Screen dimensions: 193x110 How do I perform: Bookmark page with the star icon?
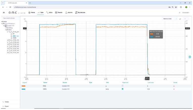pos(177,7)
